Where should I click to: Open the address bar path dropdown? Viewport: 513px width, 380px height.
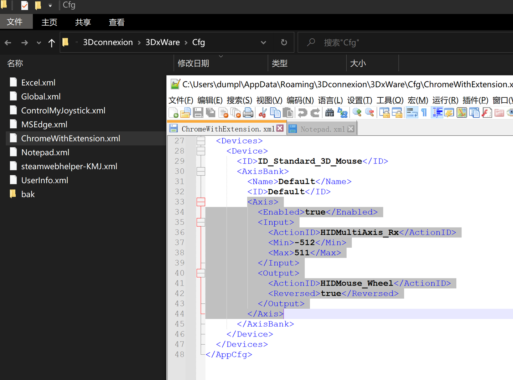263,43
